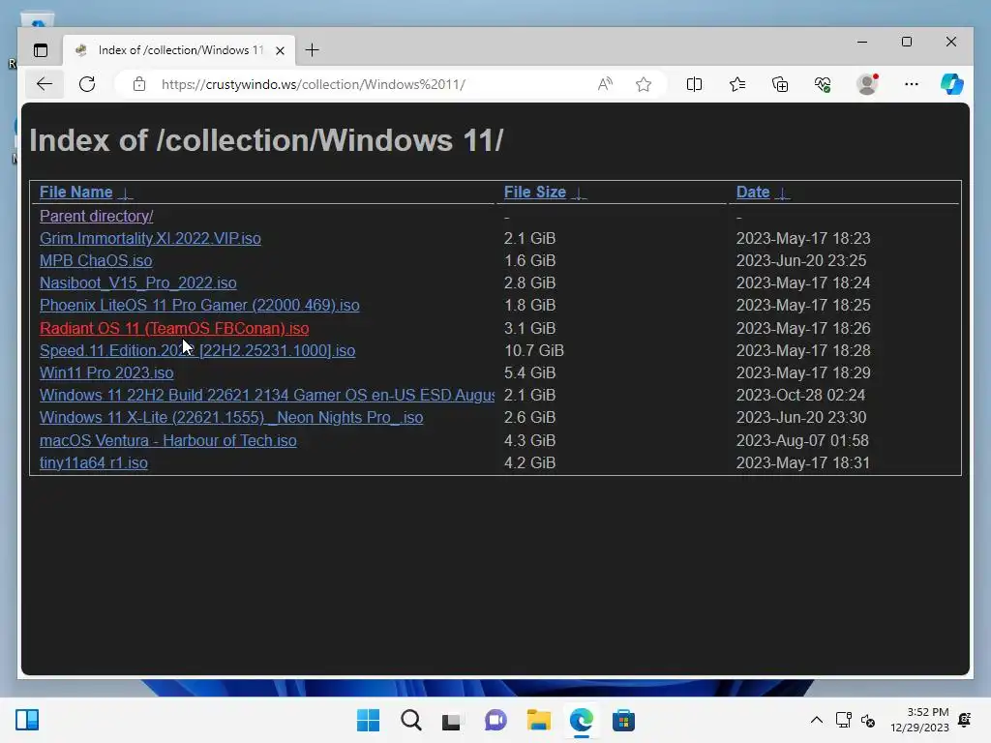
Task: Click the 5.4 GiB size value
Action: 529,372
